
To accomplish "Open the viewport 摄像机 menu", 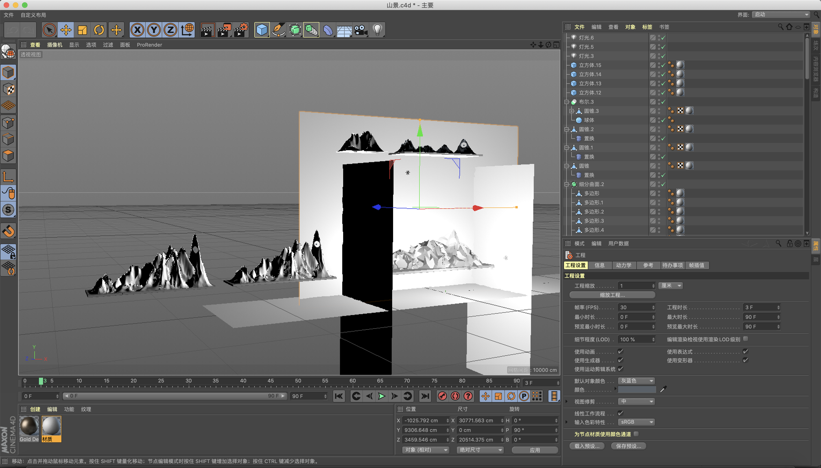I will [55, 45].
